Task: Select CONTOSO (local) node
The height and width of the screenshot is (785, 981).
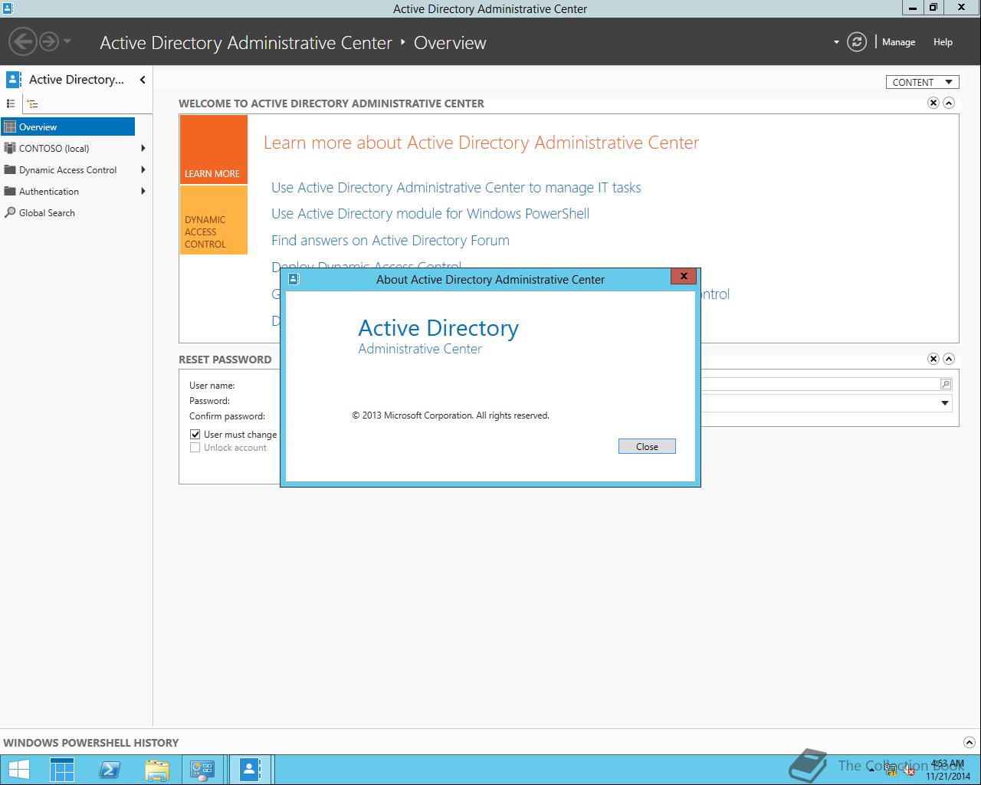Action: tap(54, 149)
